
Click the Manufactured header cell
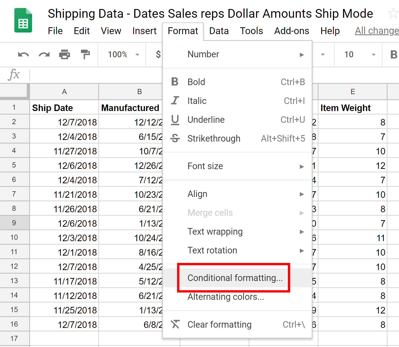130,107
